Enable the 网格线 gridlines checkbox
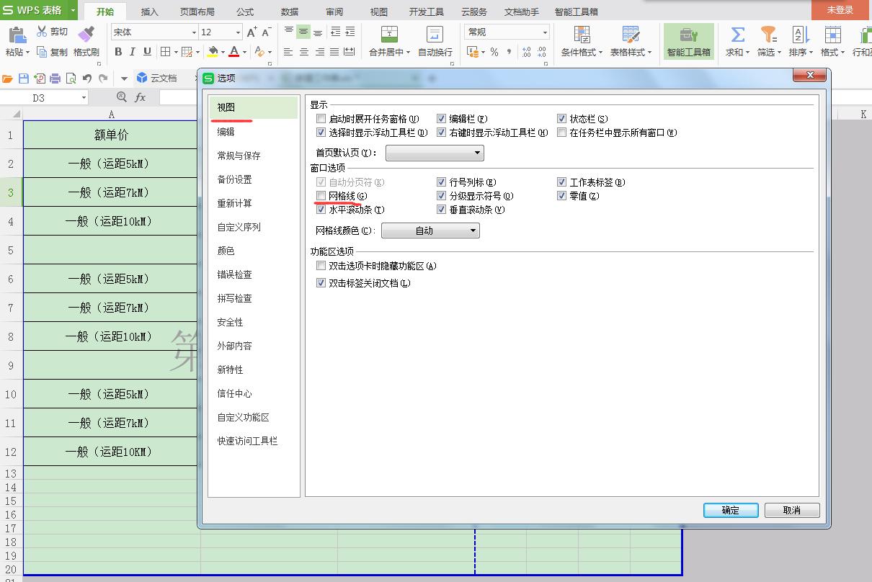 321,196
